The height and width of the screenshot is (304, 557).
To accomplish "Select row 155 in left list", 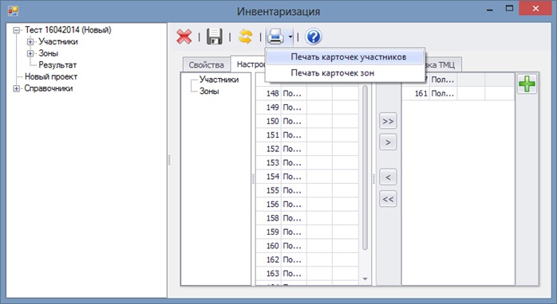I will click(307, 190).
